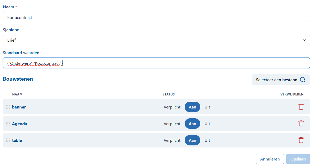Set table status to Aan

click(x=192, y=140)
